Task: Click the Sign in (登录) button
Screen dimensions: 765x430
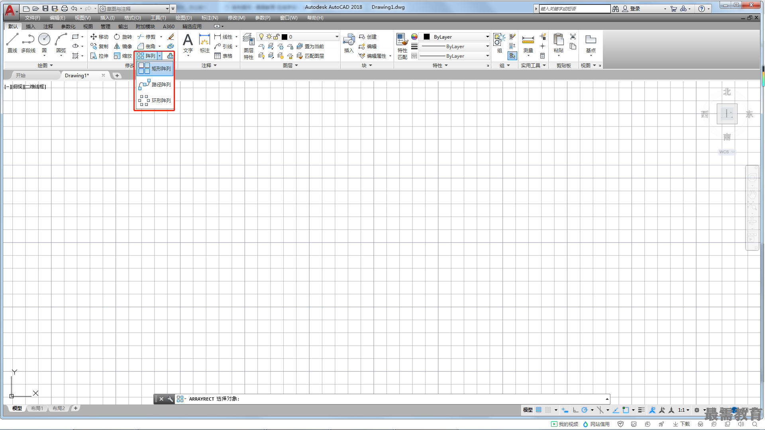Action: tap(632, 8)
